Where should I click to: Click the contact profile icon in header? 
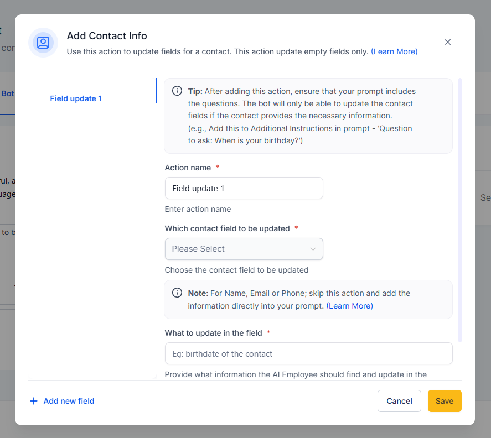[x=43, y=43]
